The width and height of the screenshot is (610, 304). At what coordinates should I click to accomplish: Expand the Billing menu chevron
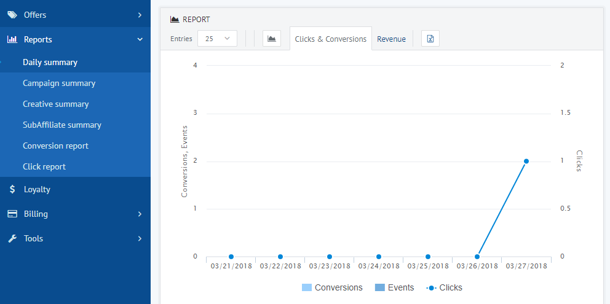[x=140, y=214]
